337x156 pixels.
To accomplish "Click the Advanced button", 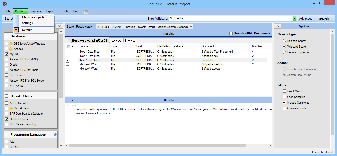I will (306, 19).
